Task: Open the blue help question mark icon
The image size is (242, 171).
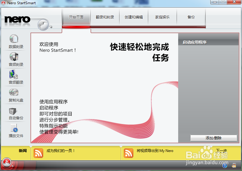Action: tap(225, 166)
